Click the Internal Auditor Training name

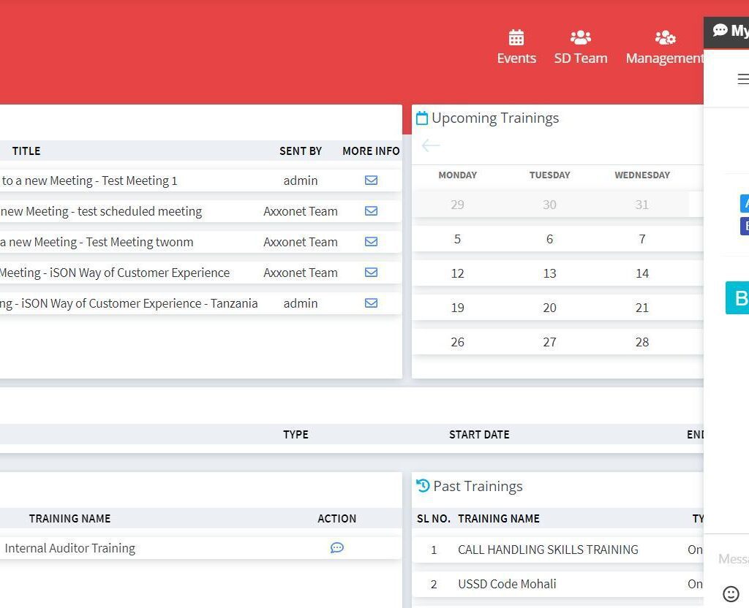[x=70, y=548]
